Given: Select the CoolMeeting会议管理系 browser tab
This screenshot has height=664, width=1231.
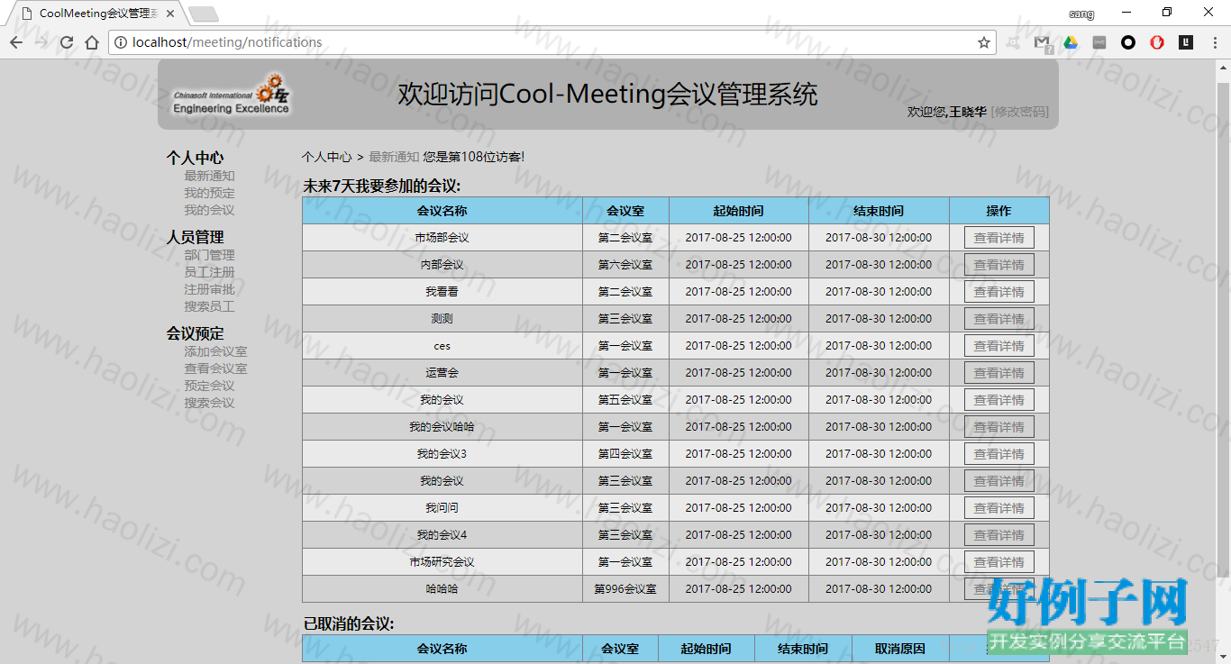Looking at the screenshot, I should coord(97,14).
